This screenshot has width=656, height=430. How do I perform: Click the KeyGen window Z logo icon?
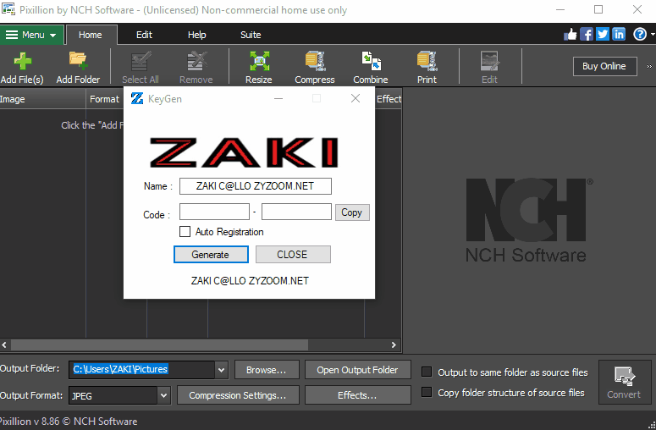[x=137, y=99]
